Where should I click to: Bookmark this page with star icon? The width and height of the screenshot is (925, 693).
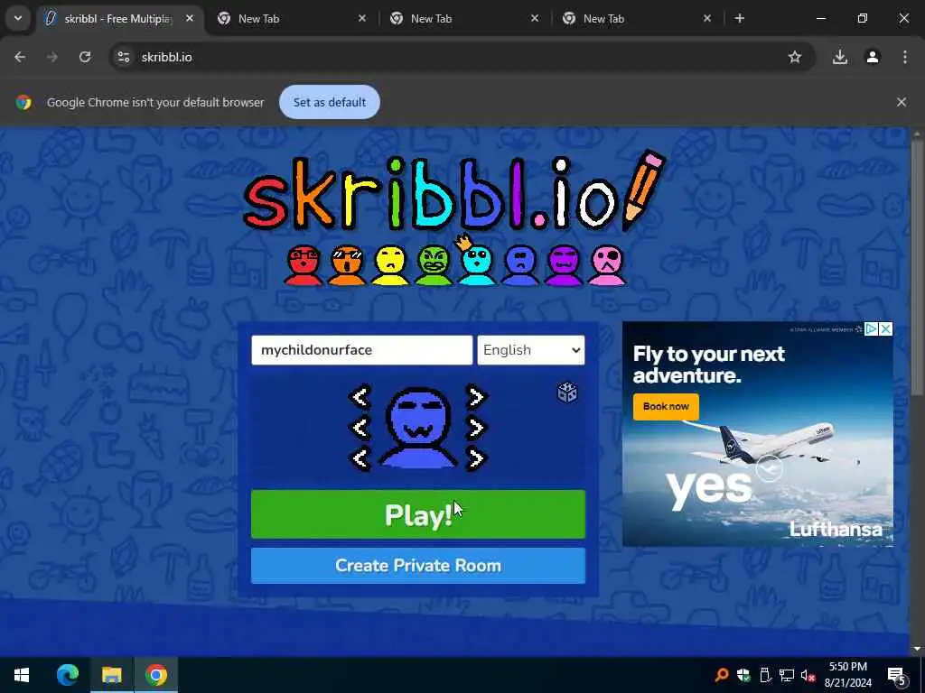(795, 57)
